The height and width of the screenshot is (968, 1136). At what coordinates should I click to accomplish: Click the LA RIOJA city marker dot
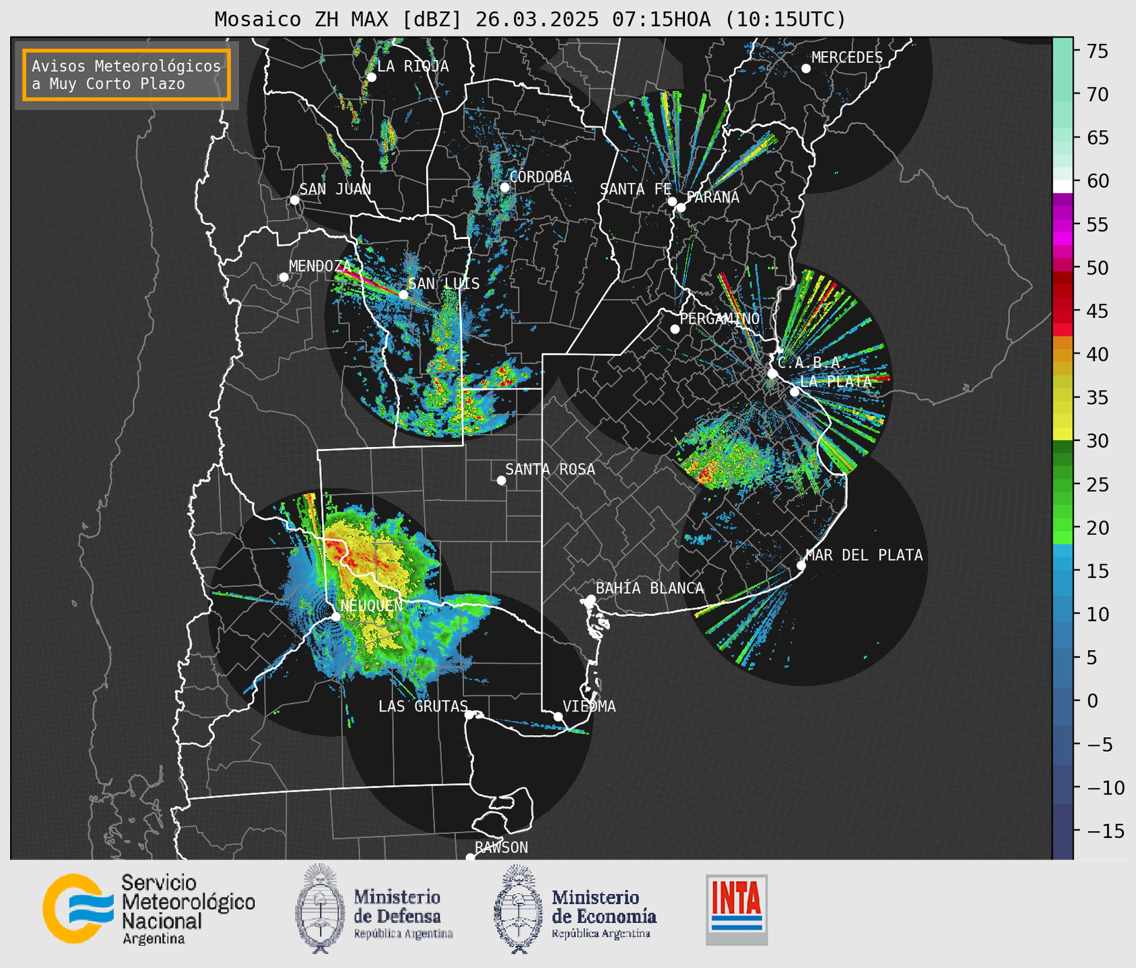point(371,77)
